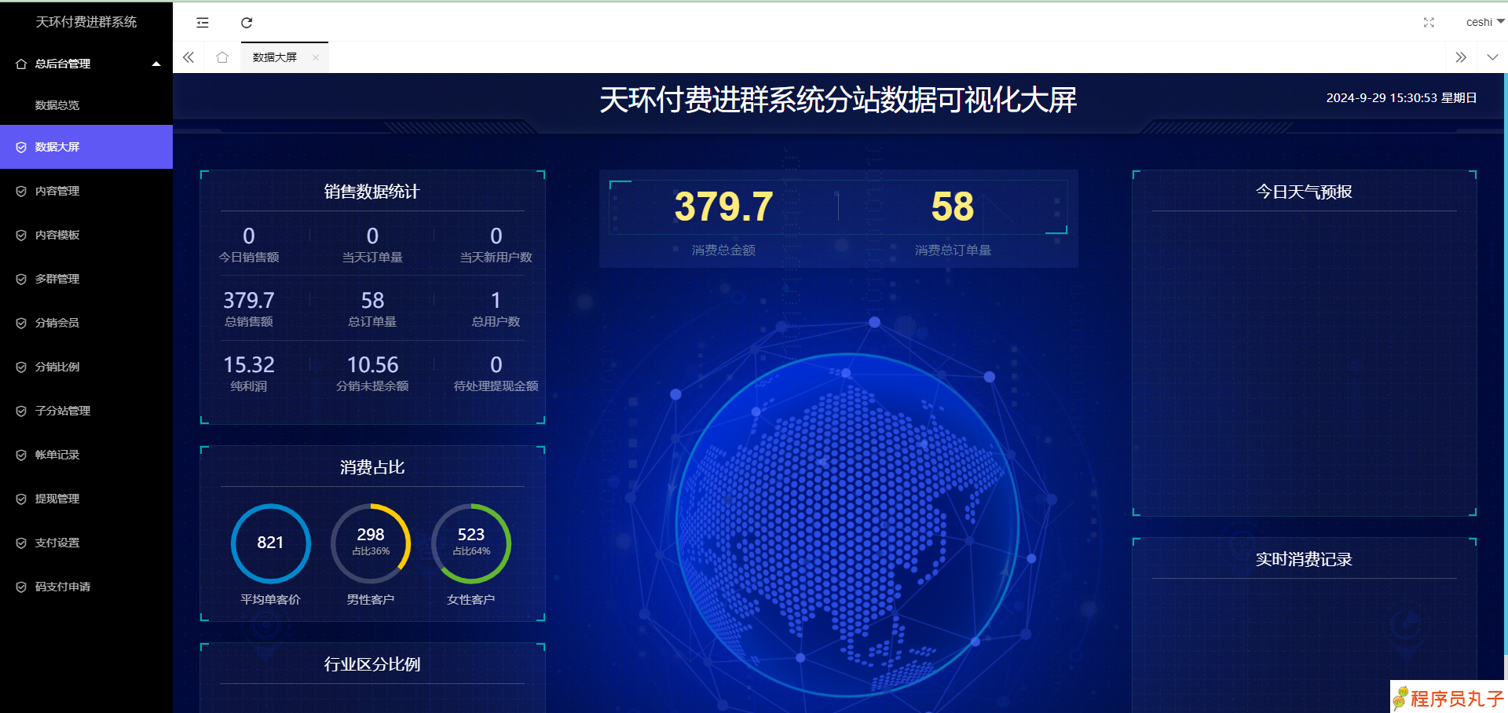Click the home icon beside 总后台管理
The height and width of the screenshot is (713, 1508).
coord(21,64)
